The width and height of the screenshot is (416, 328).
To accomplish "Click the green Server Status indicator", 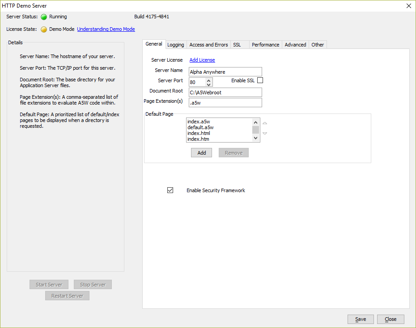I will tap(44, 17).
